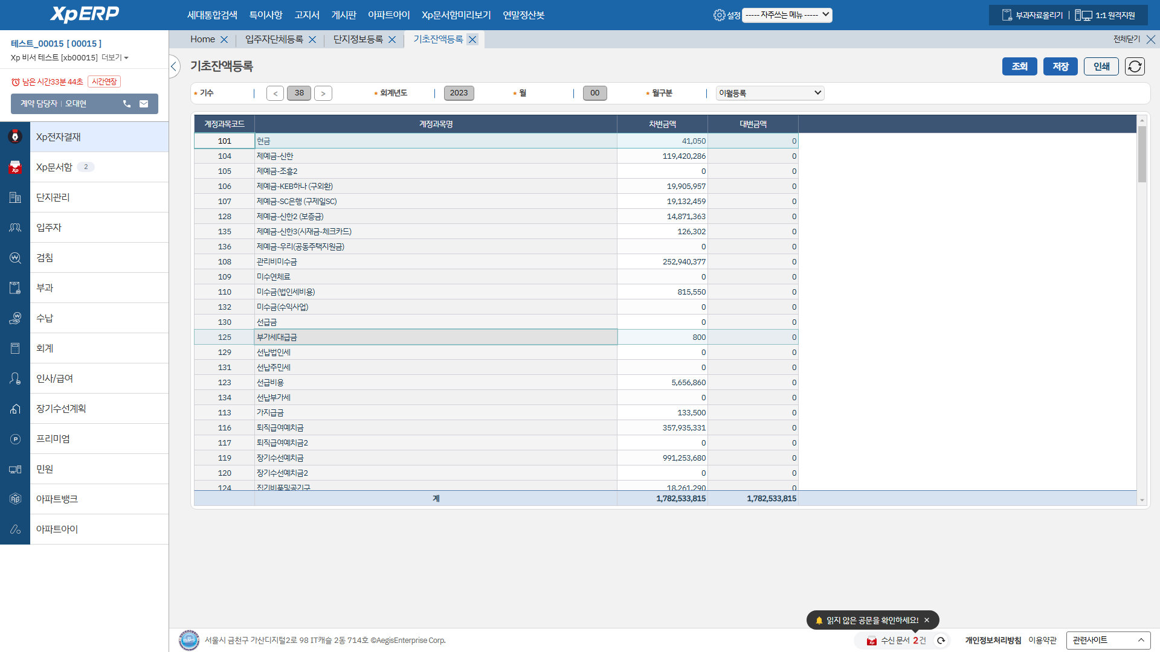The width and height of the screenshot is (1160, 652).
Task: Open the 부과 billing icon
Action: click(x=15, y=288)
